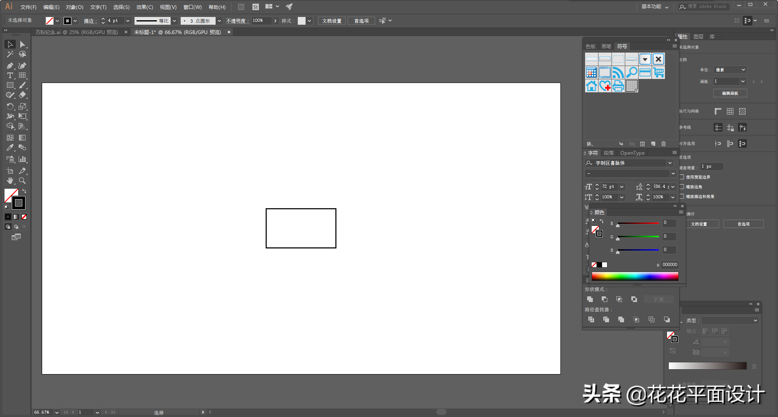Image resolution: width=778 pixels, height=417 pixels.
Task: Open gradient 类型 dropdown
Action: 730,320
